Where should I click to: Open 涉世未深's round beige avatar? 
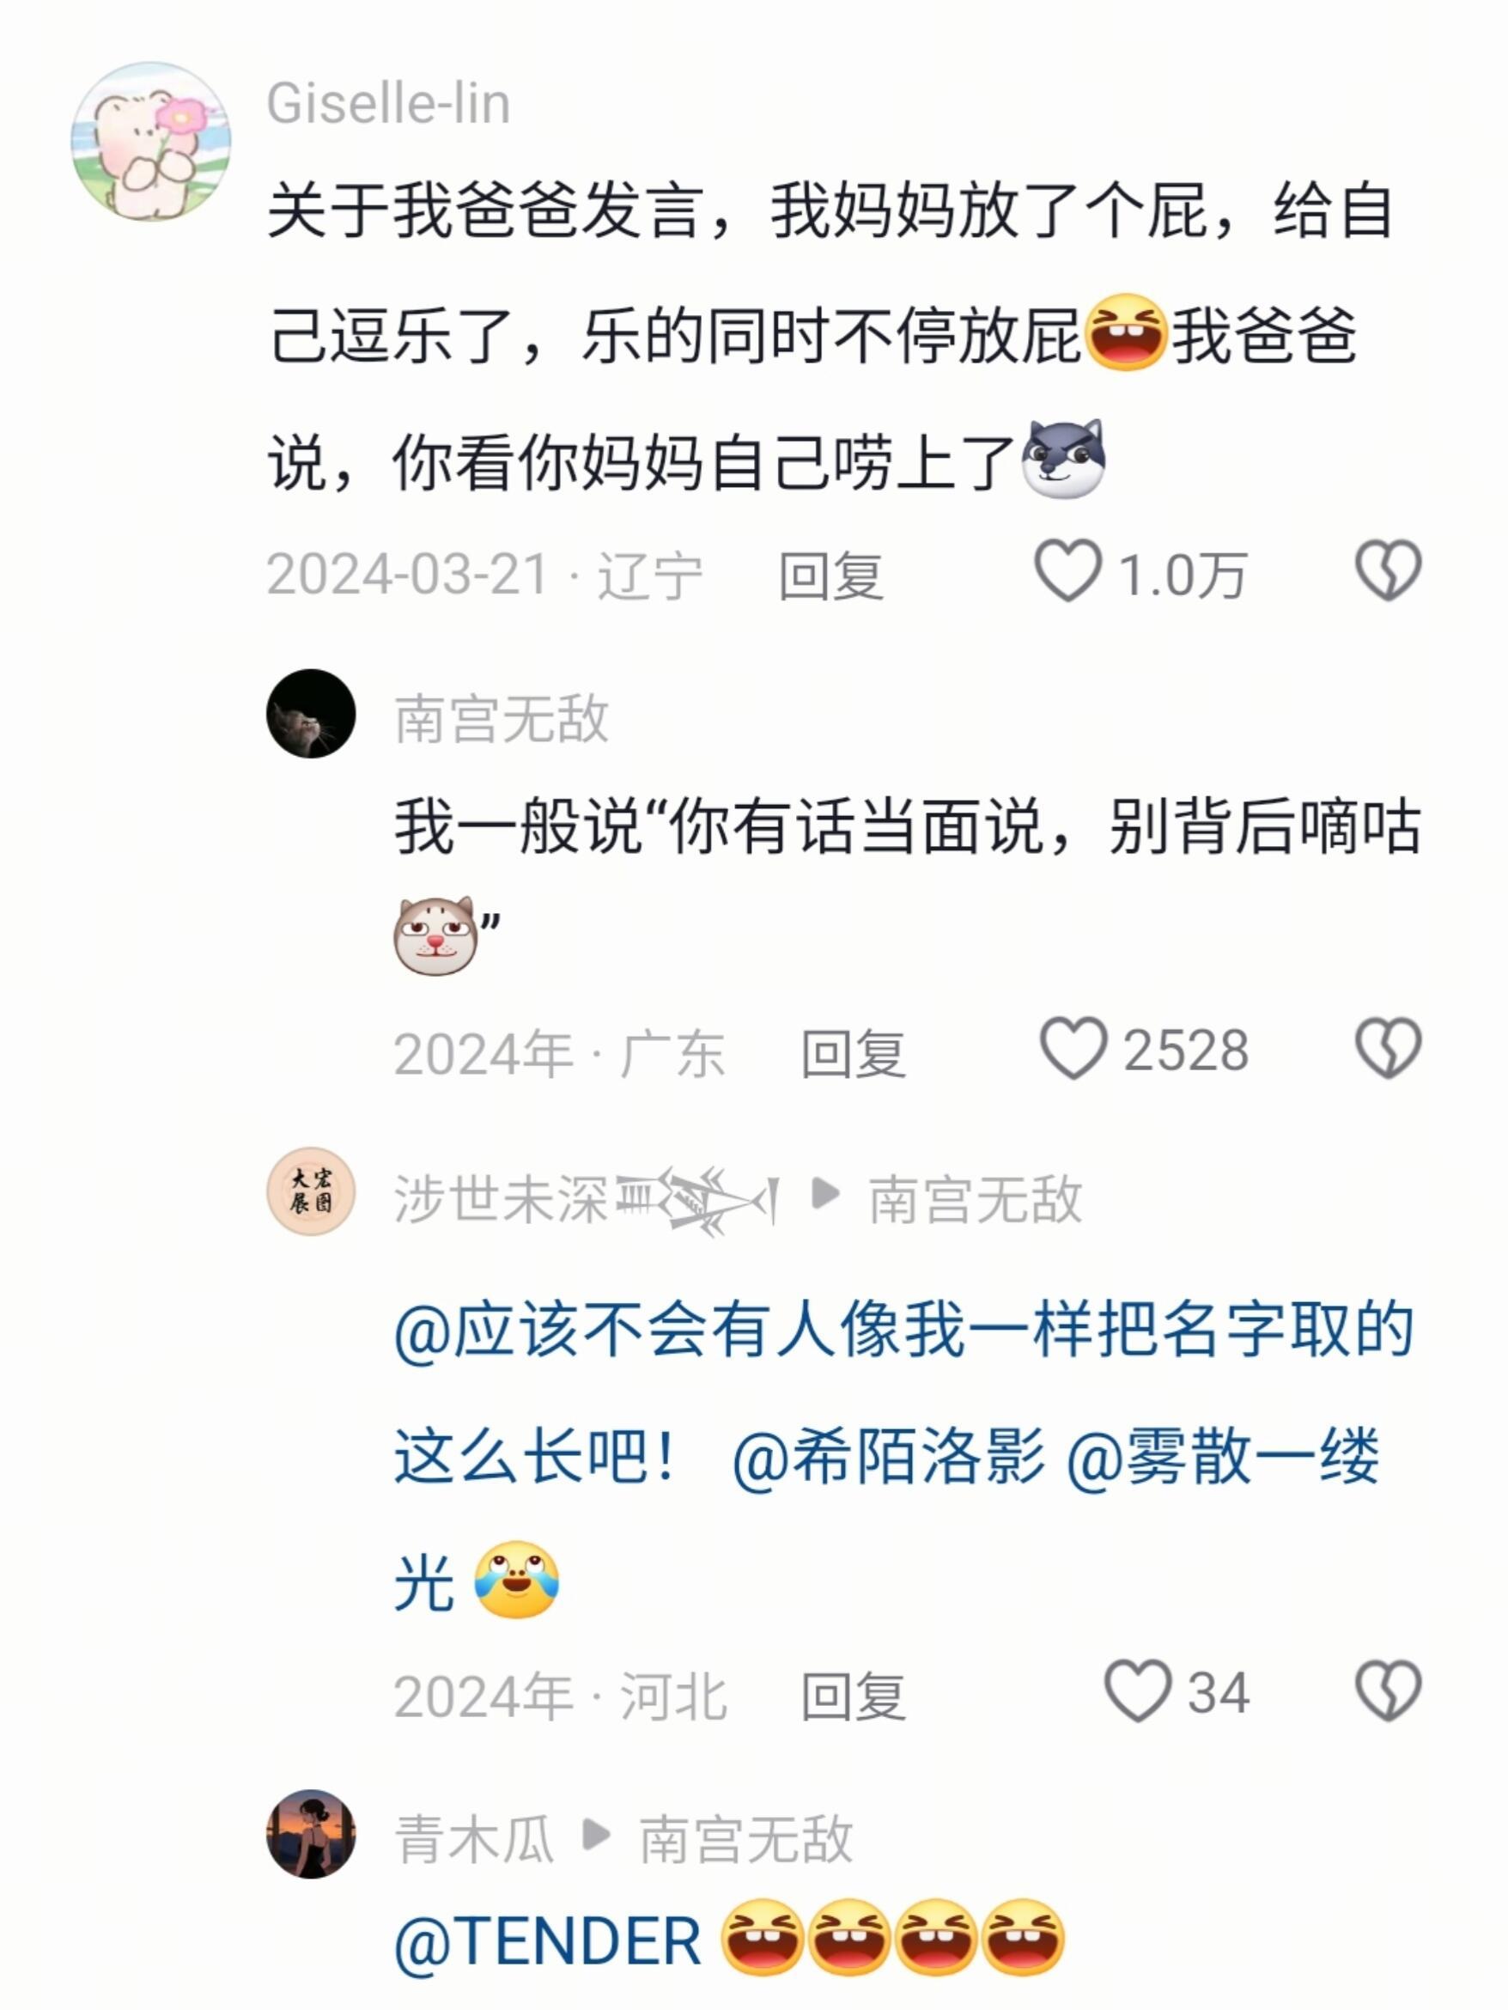(x=311, y=1191)
